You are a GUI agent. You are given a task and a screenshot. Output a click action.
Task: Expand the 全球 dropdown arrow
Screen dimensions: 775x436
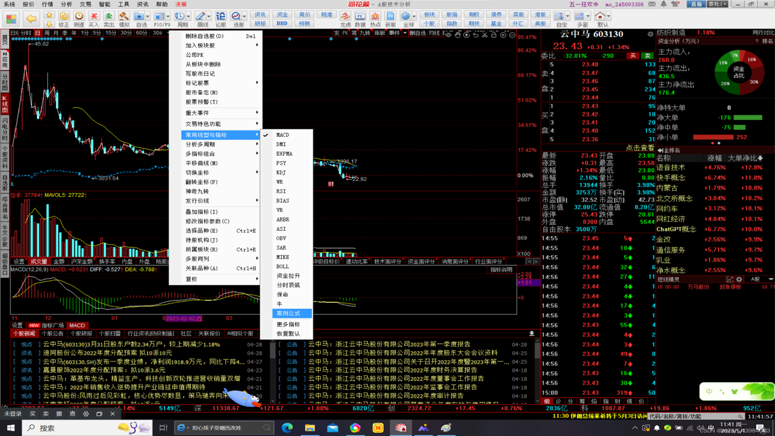pyautogui.click(x=415, y=16)
